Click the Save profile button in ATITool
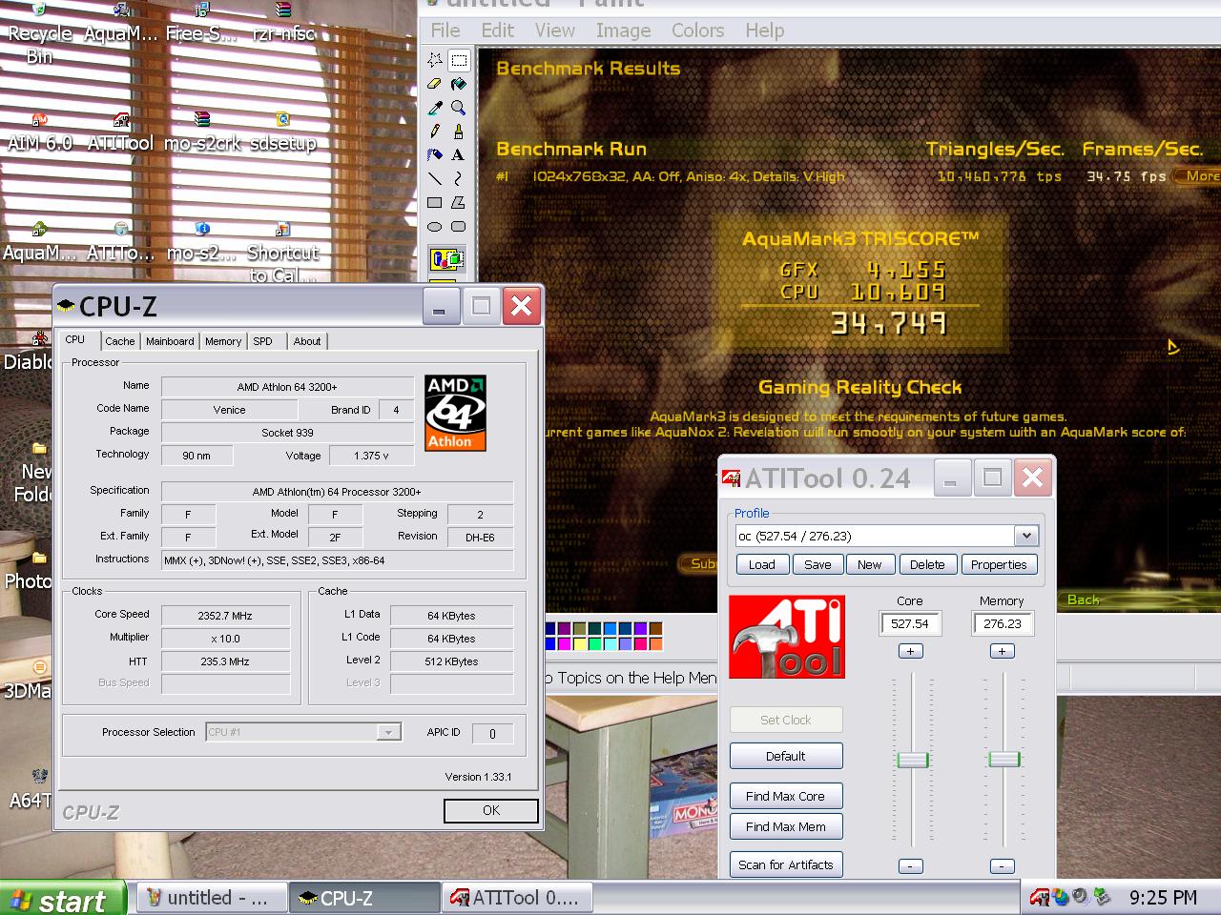Screen dimensions: 1221x915 click(x=817, y=564)
